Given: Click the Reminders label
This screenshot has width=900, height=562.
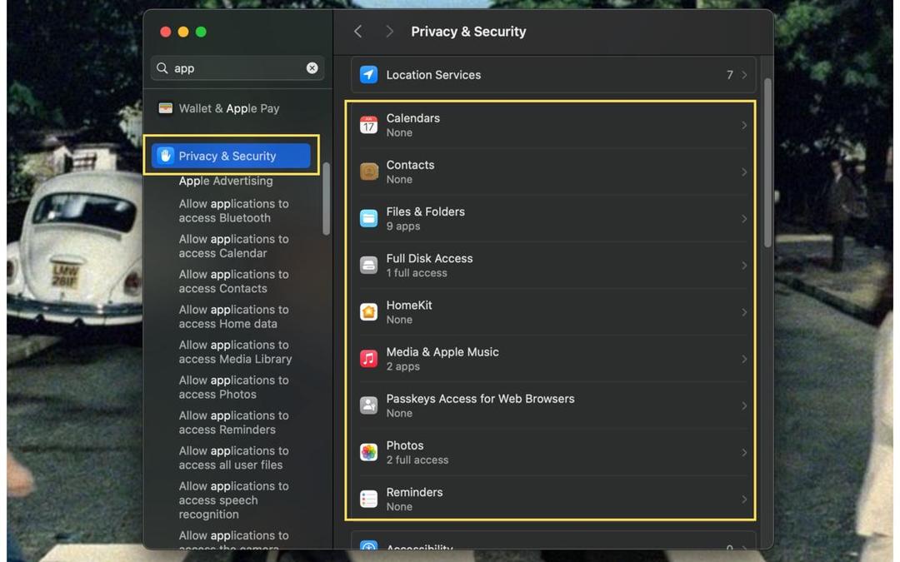Looking at the screenshot, I should [x=414, y=492].
